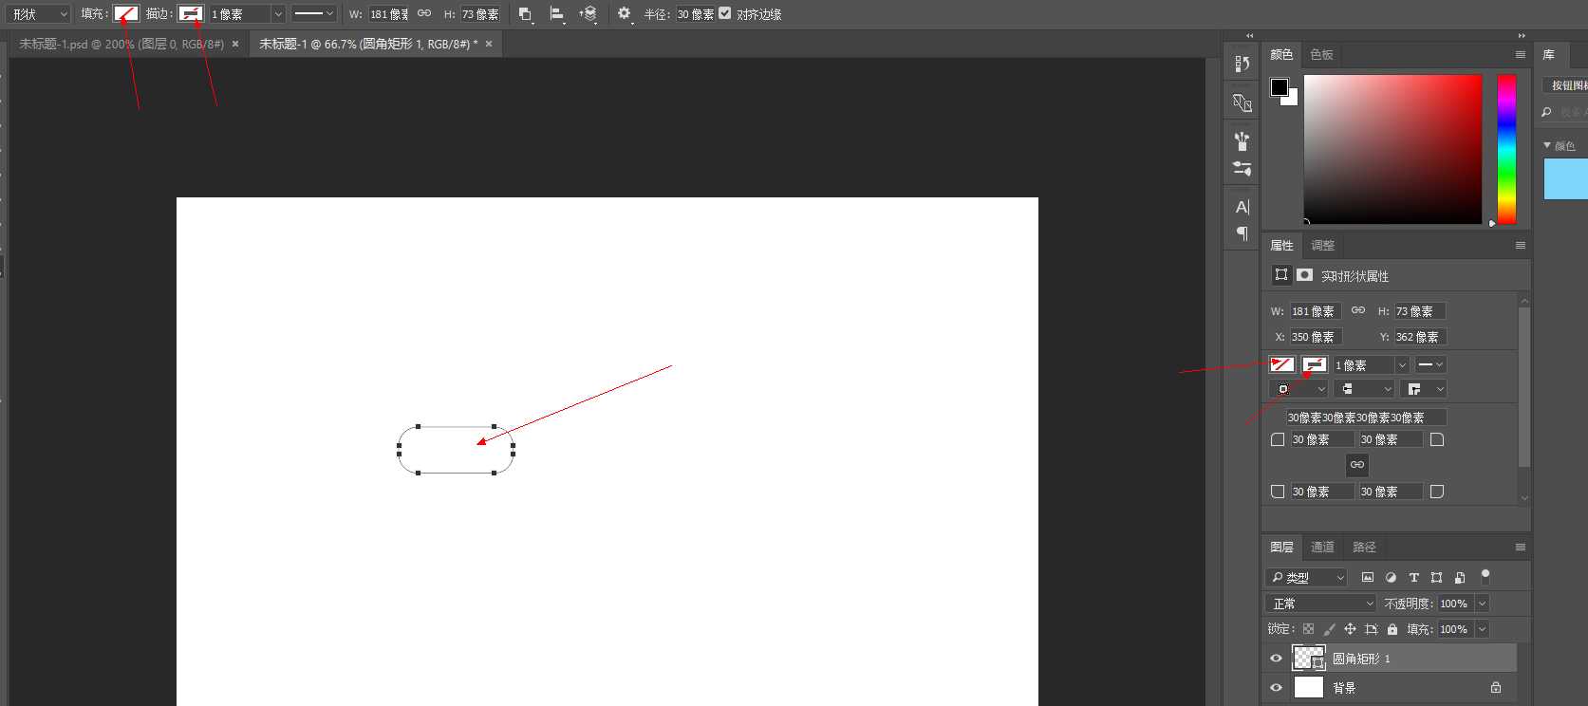Collapse the right panel dock double arrows
1588x706 pixels.
coord(1522,36)
